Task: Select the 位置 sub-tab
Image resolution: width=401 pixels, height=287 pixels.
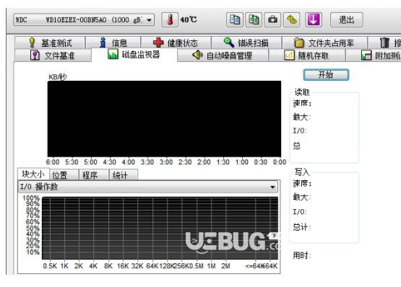Action: (x=64, y=175)
